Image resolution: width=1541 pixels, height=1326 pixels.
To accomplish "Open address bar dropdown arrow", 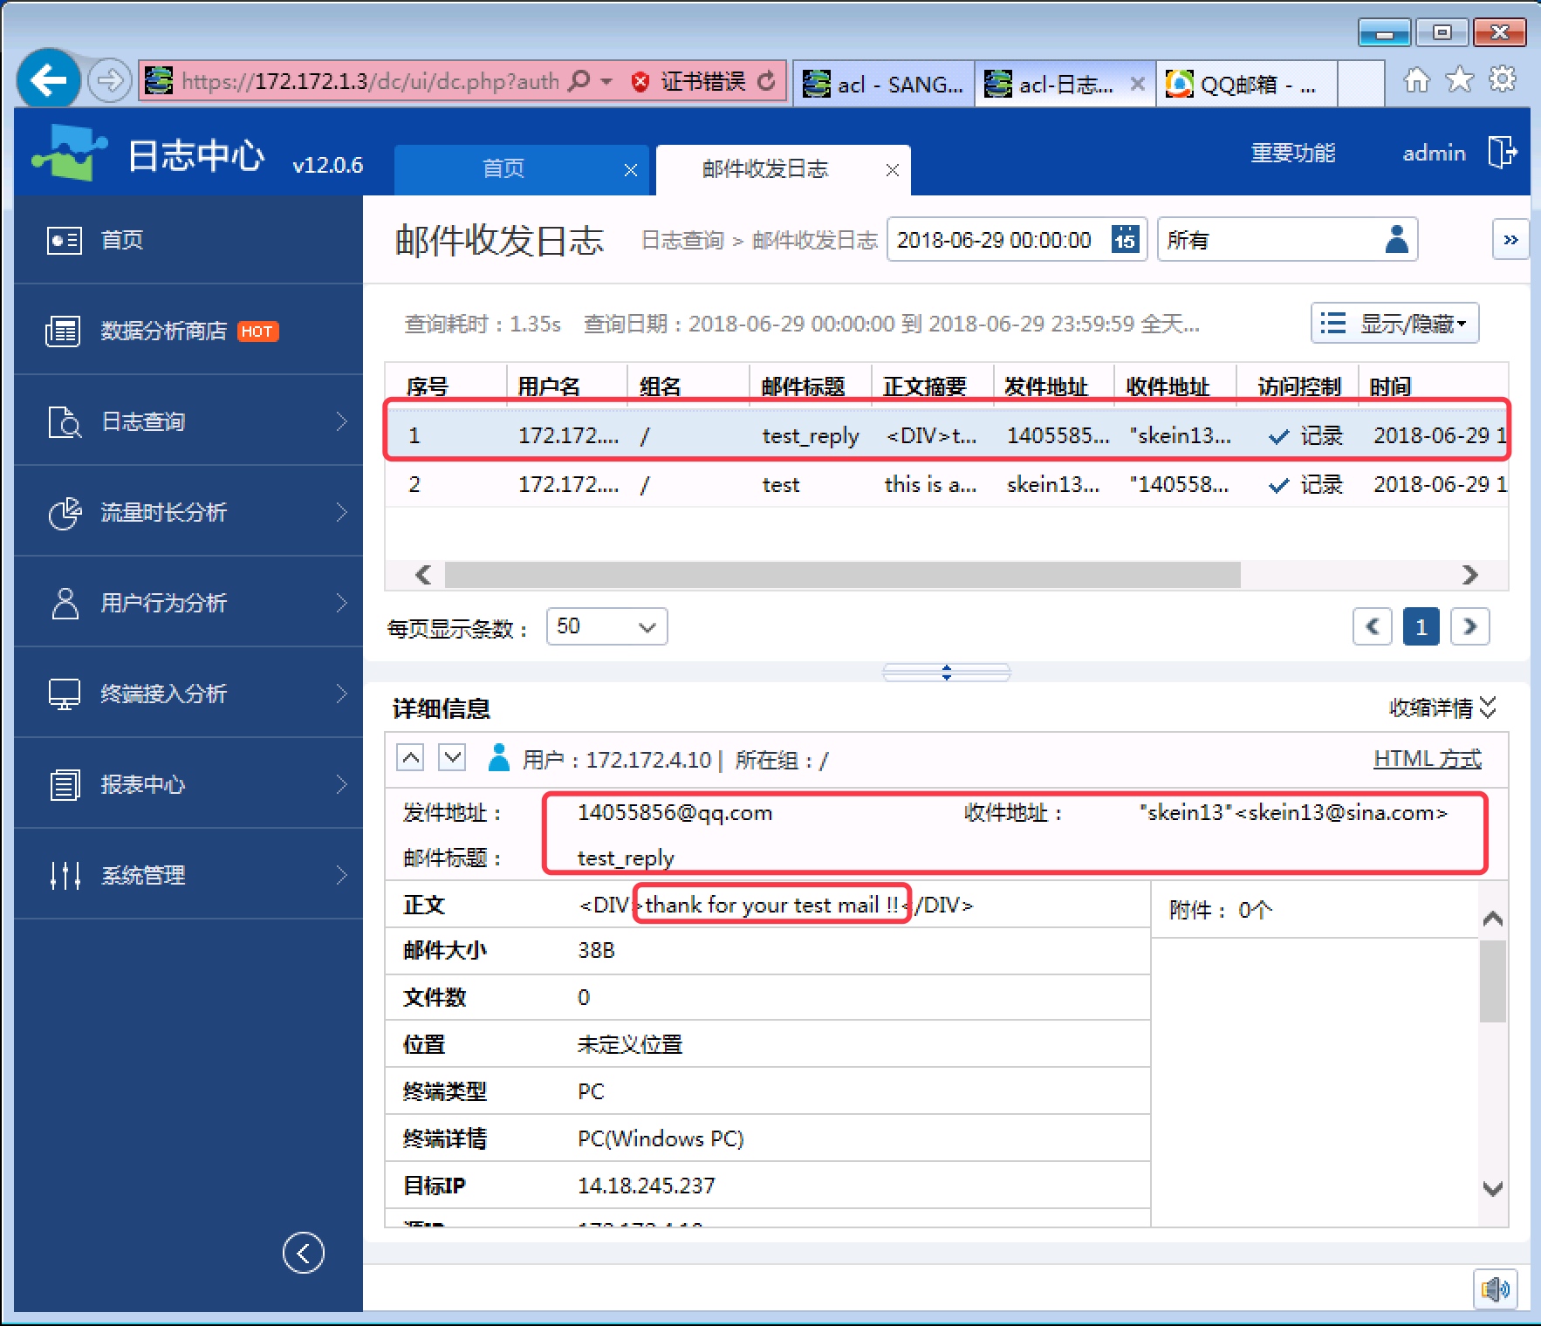I will pos(606,81).
